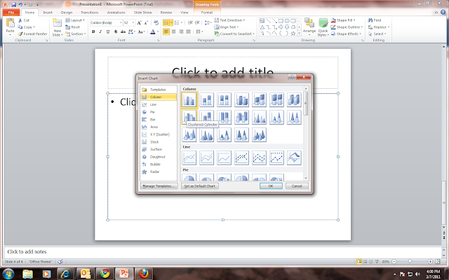The width and height of the screenshot is (449, 280).
Task: Toggle Underline formatting
Action: pos(108,31)
